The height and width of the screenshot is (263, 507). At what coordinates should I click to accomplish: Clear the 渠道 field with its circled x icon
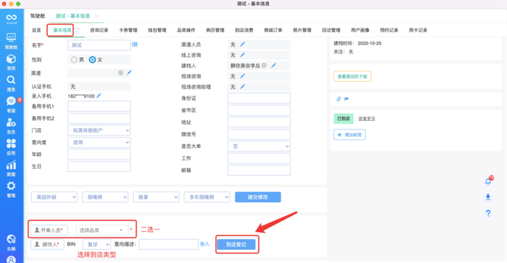coord(120,73)
